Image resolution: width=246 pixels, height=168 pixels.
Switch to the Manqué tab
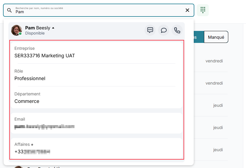tap(216, 37)
